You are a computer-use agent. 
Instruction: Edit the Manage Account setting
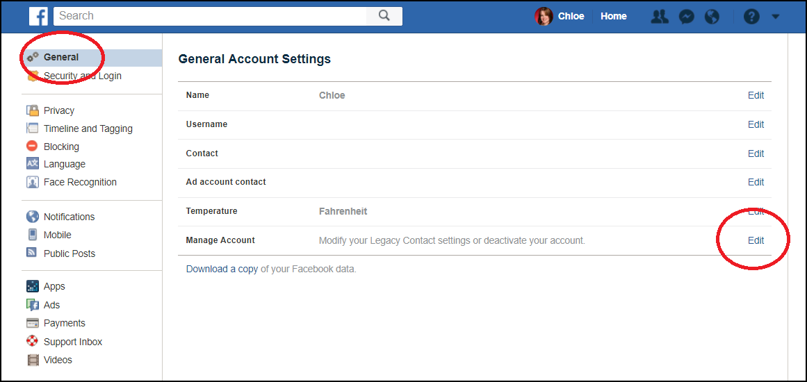[x=756, y=240]
